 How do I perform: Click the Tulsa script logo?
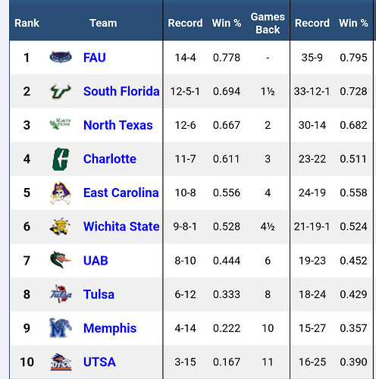tap(61, 294)
